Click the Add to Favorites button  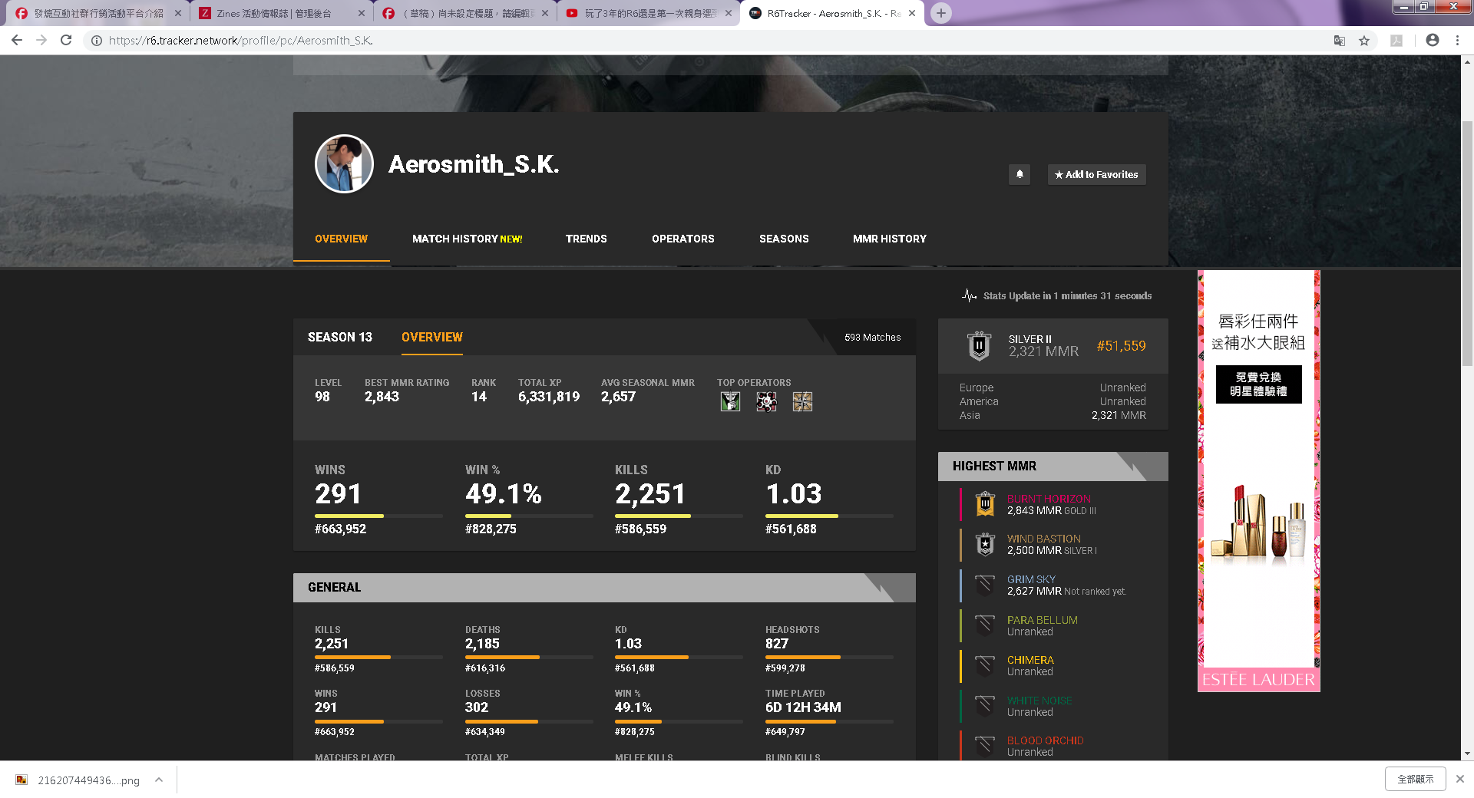[x=1096, y=174]
